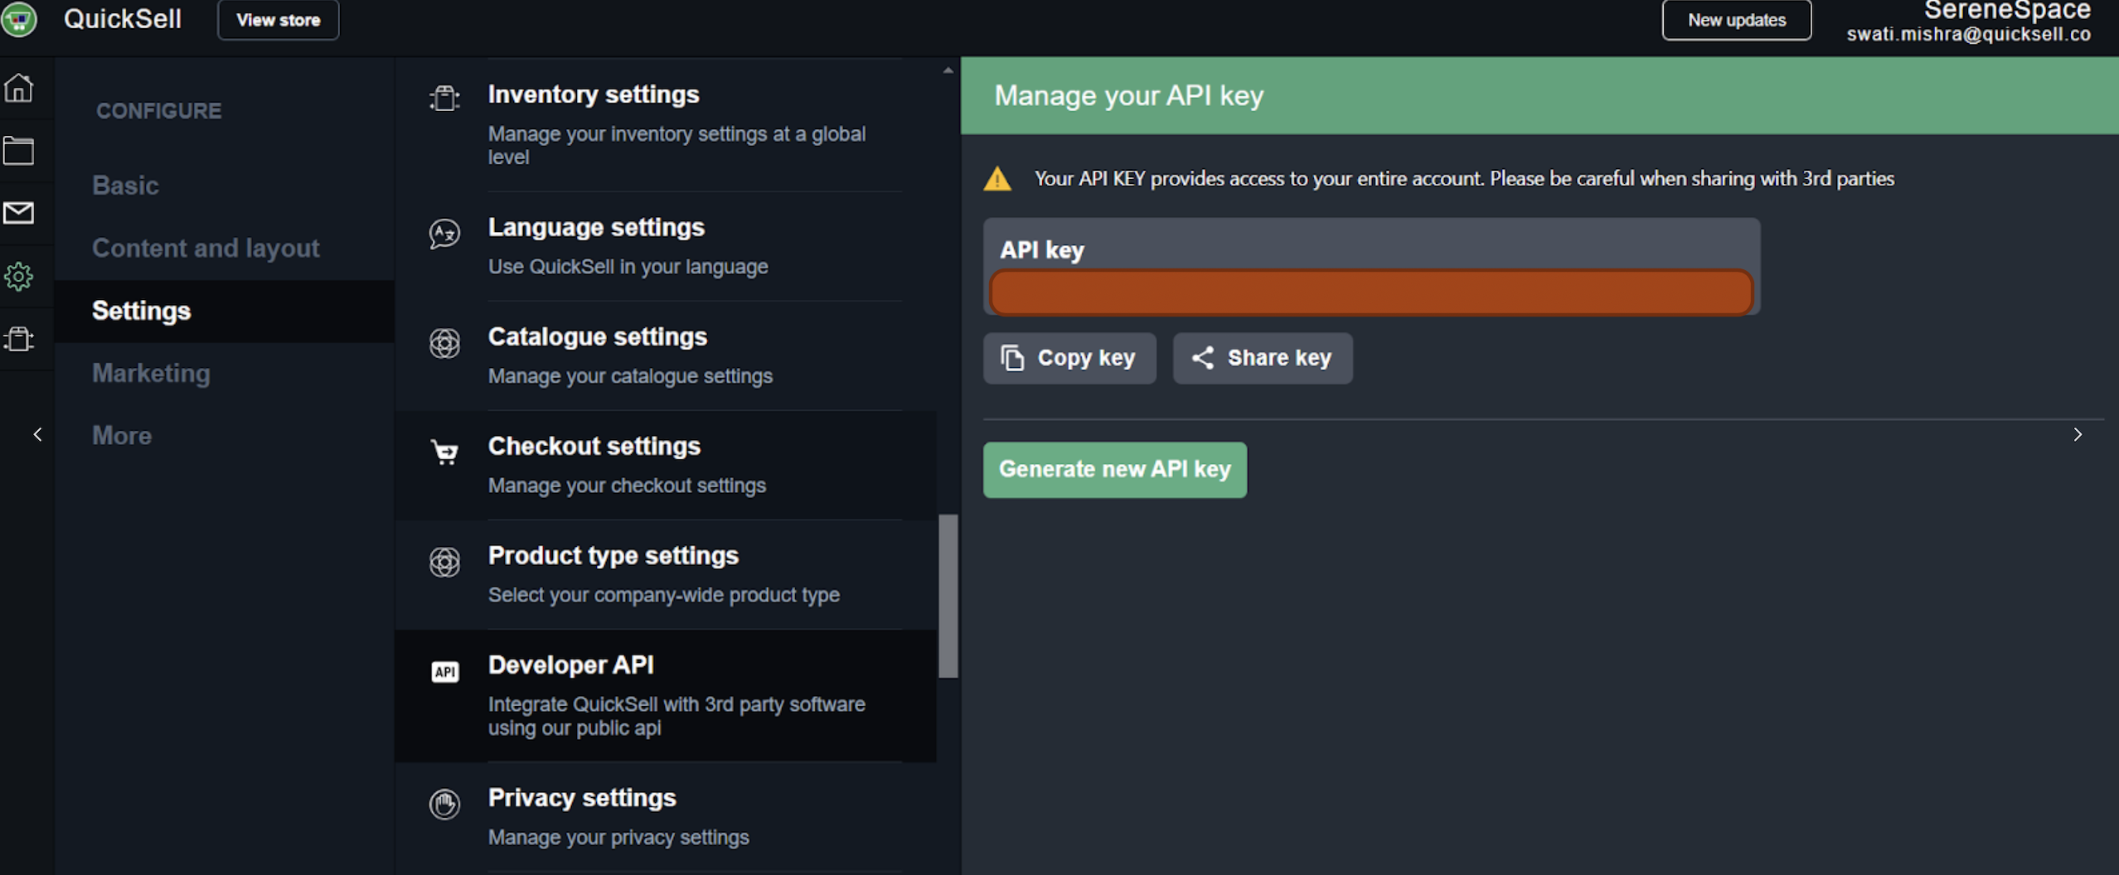Click the Checkout settings cart icon
Screen dimensions: 2119x875
coord(444,452)
